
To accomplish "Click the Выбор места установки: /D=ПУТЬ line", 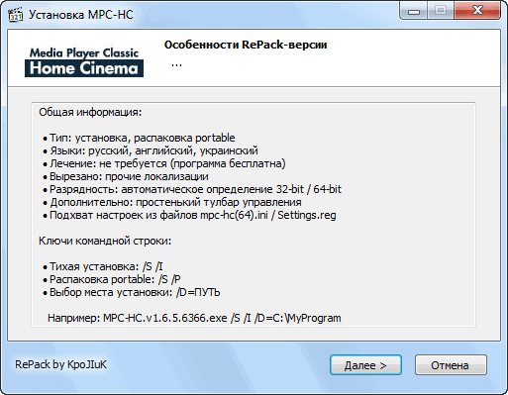I will click(x=132, y=292).
